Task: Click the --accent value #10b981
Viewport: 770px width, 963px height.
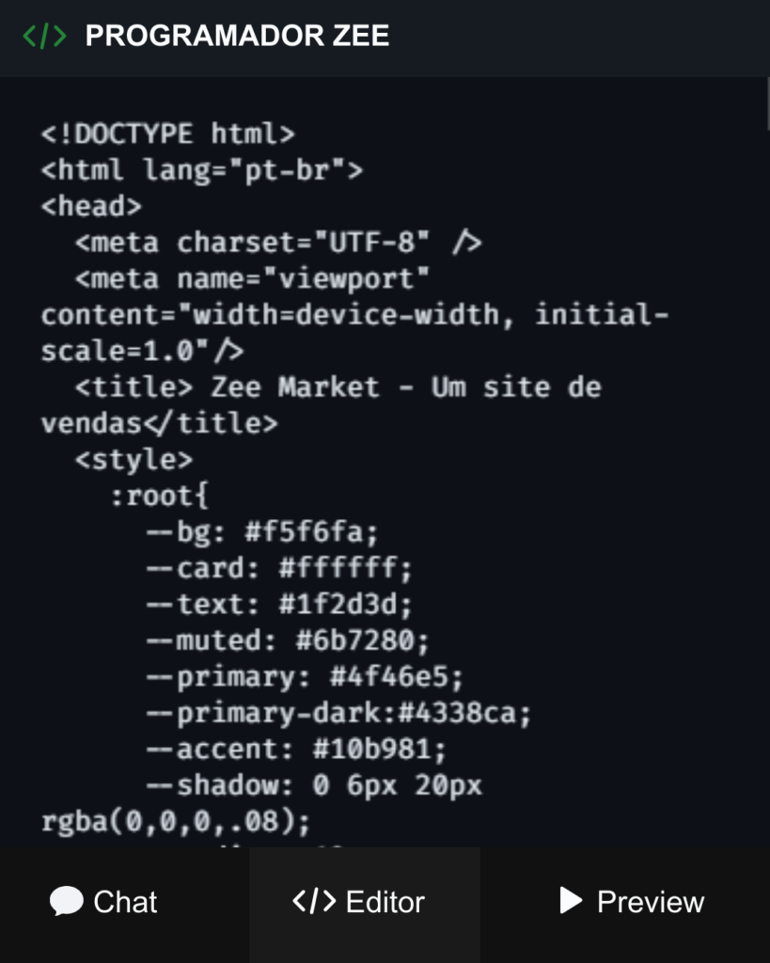Action: tap(379, 750)
